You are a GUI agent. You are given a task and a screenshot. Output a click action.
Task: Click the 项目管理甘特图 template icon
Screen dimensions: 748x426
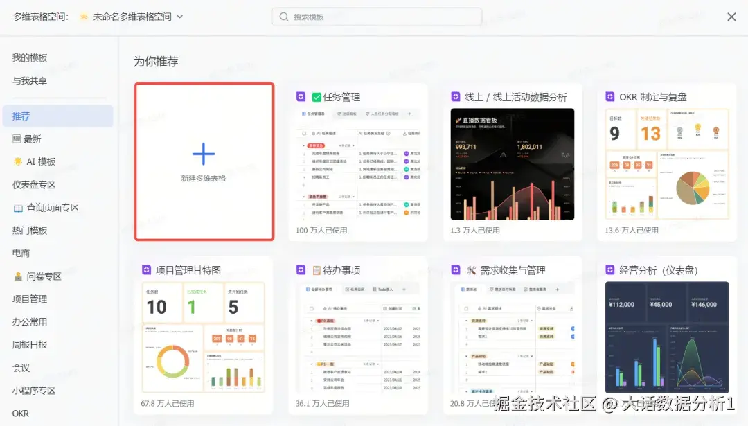coord(146,269)
